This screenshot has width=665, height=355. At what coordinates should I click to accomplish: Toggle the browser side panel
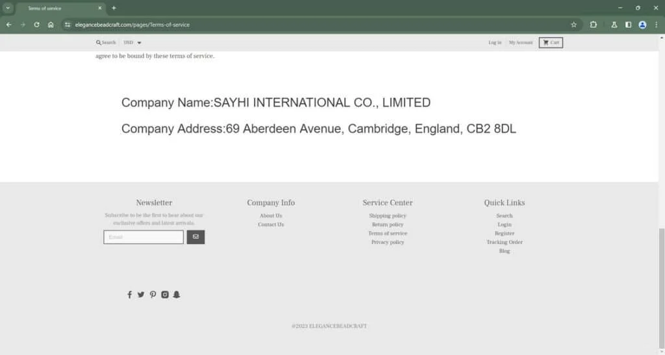pos(628,25)
